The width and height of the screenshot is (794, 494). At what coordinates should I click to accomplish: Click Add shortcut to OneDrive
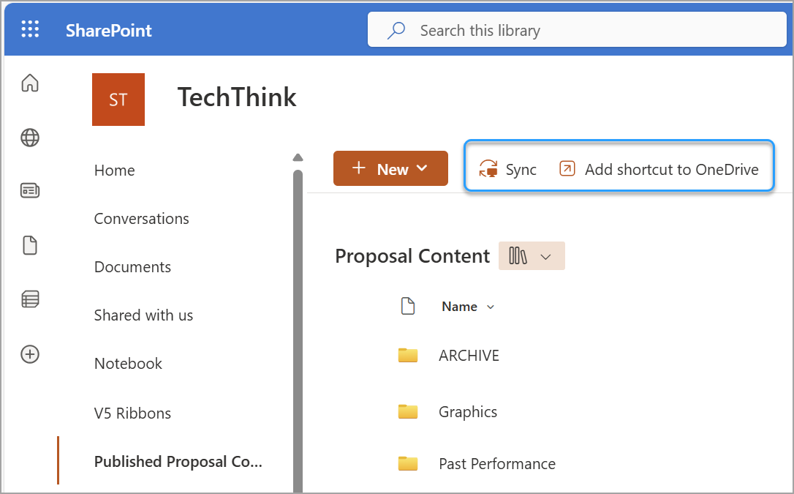tap(659, 170)
